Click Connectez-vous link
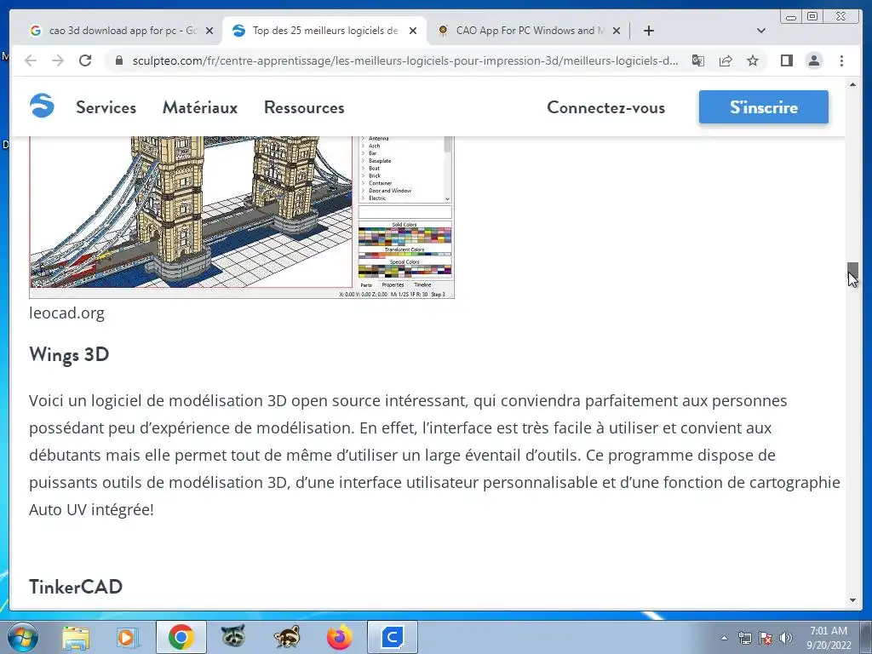The image size is (872, 654). [x=606, y=107]
